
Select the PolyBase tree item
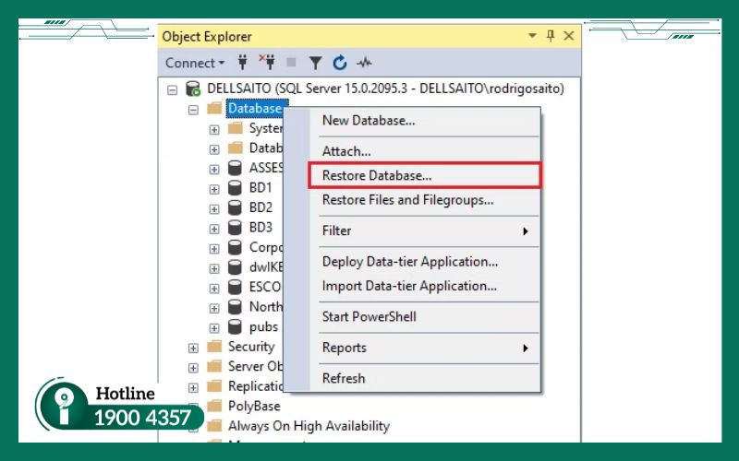click(254, 406)
